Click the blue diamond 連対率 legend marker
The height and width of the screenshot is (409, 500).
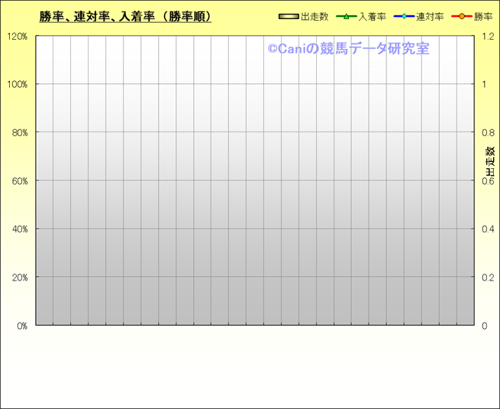coord(404,16)
